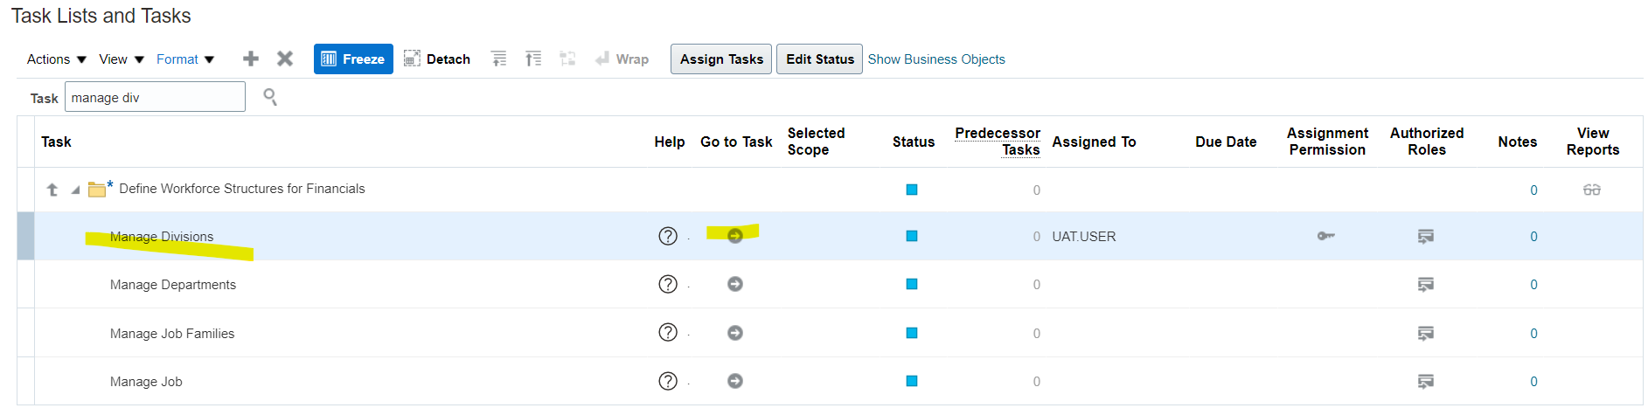1648x408 pixels.
Task: Click the Detach toolbar button
Action: point(437,59)
